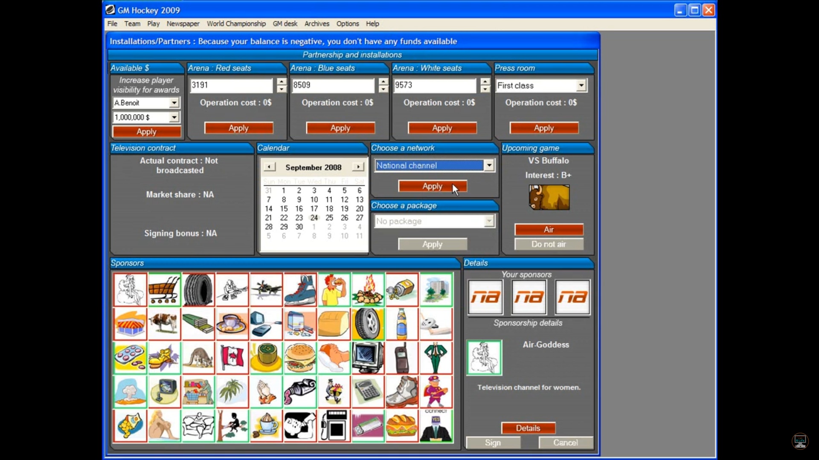This screenshot has width=819, height=460.
Task: Click the Details button for sponsorship
Action: pyautogui.click(x=528, y=428)
